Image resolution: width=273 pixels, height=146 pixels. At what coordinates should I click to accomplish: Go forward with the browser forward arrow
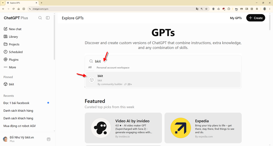8,9
